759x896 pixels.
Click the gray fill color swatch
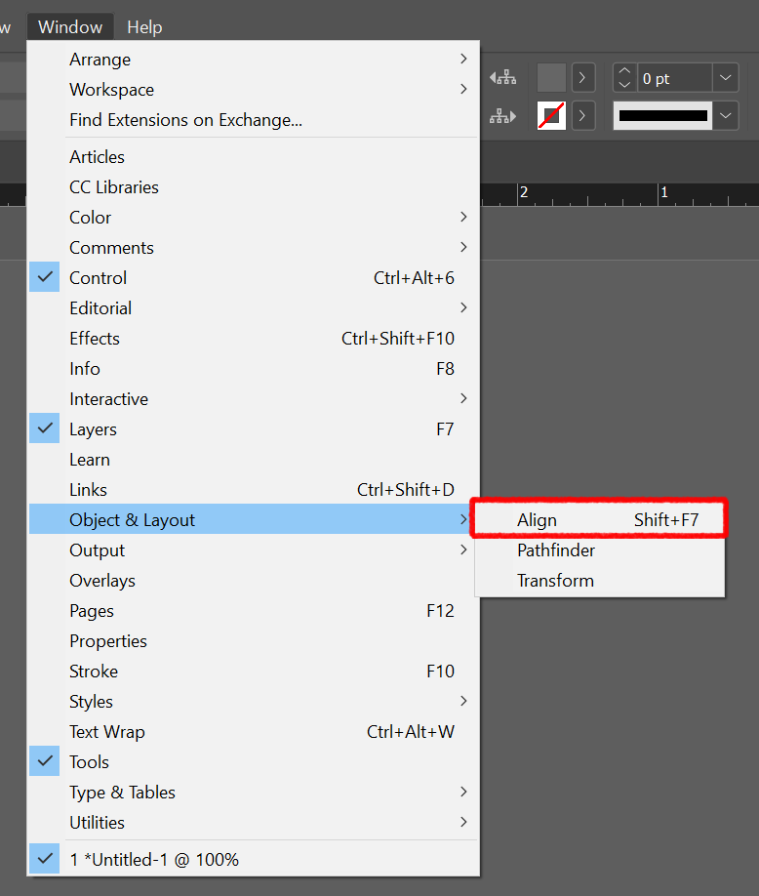[551, 78]
